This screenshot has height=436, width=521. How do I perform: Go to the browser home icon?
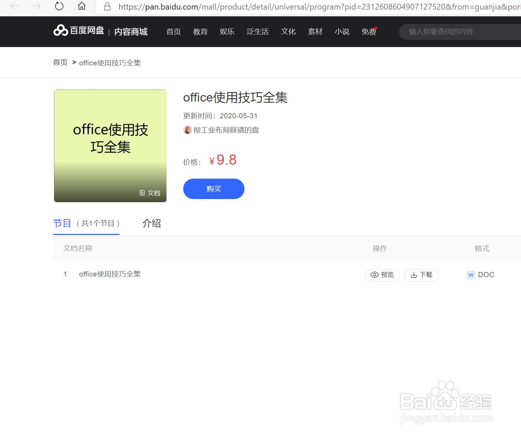coord(82,6)
